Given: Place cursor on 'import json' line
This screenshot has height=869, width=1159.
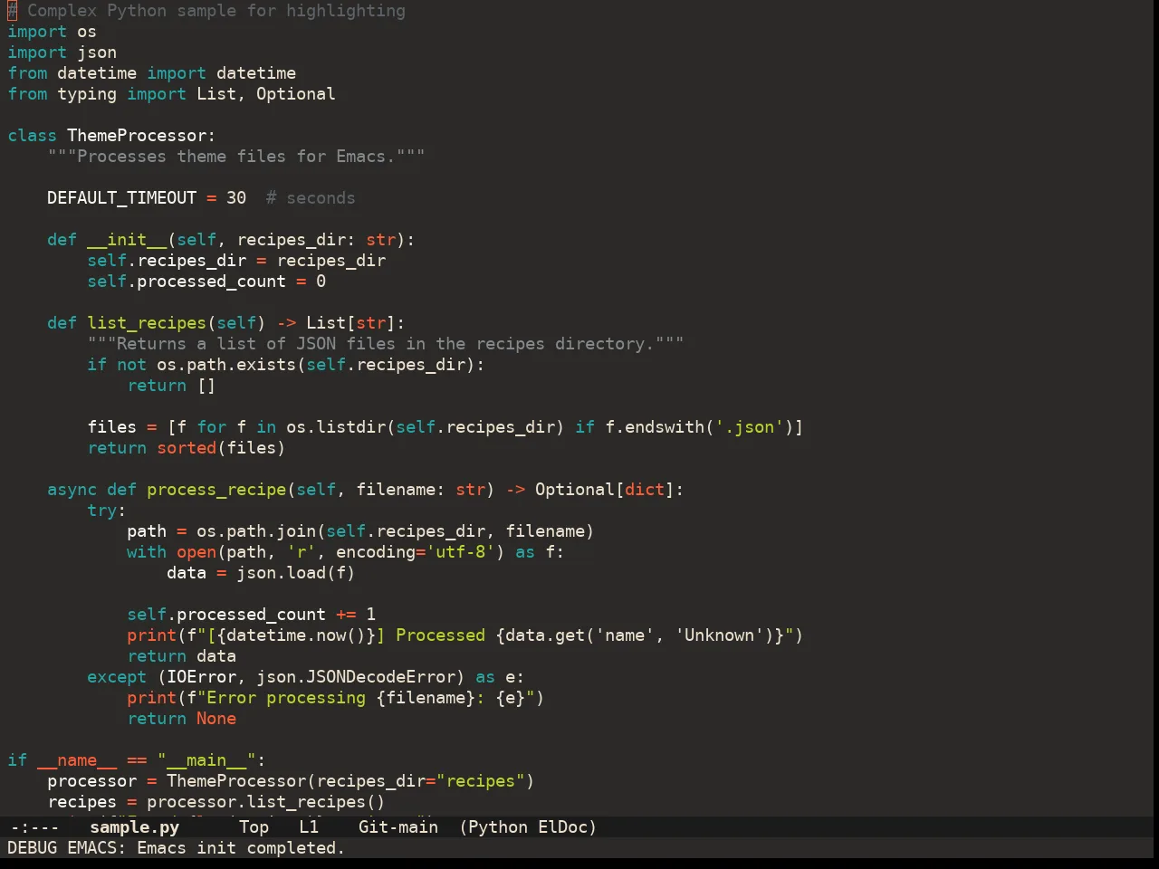Looking at the screenshot, I should tap(62, 53).
